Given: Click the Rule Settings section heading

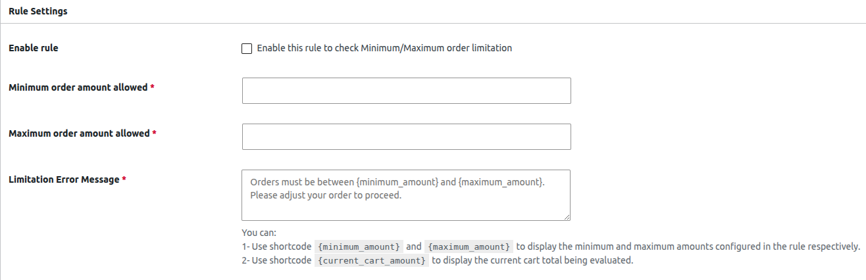Looking at the screenshot, I should [38, 11].
